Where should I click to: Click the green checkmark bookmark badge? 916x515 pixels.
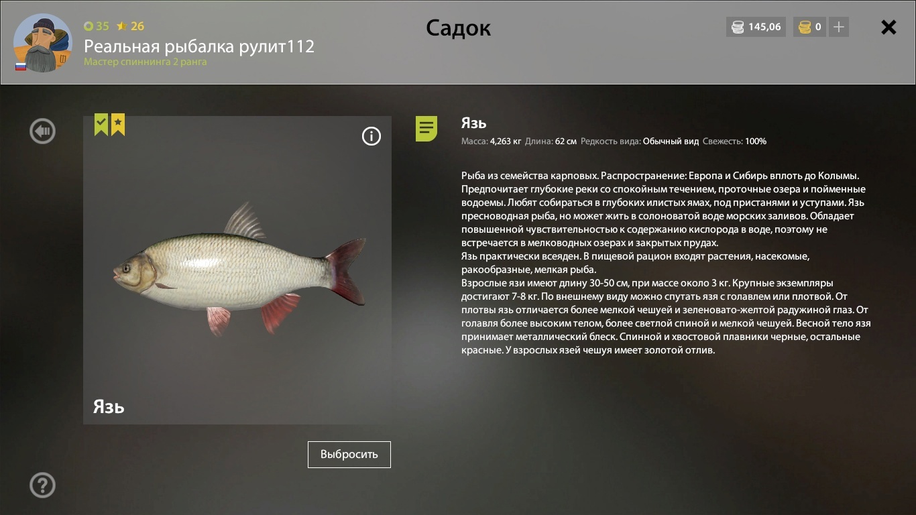[x=101, y=125]
